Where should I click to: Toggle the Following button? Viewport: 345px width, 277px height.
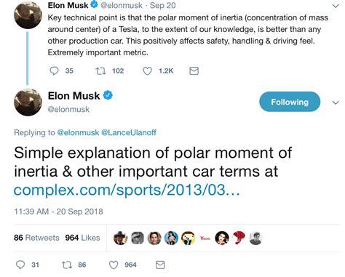click(x=290, y=102)
